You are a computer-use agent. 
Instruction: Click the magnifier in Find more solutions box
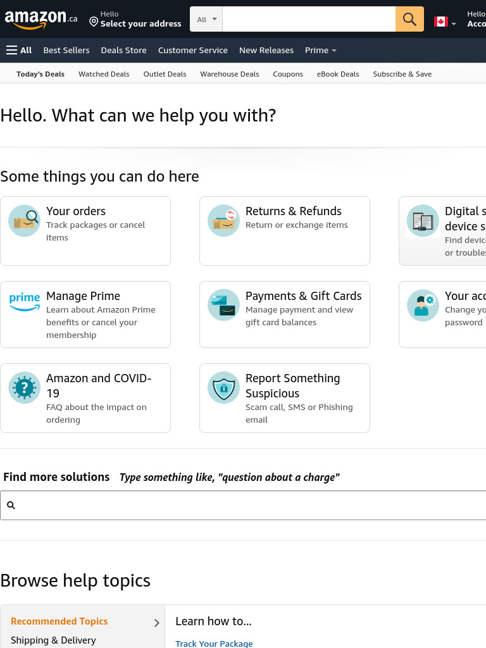point(11,505)
